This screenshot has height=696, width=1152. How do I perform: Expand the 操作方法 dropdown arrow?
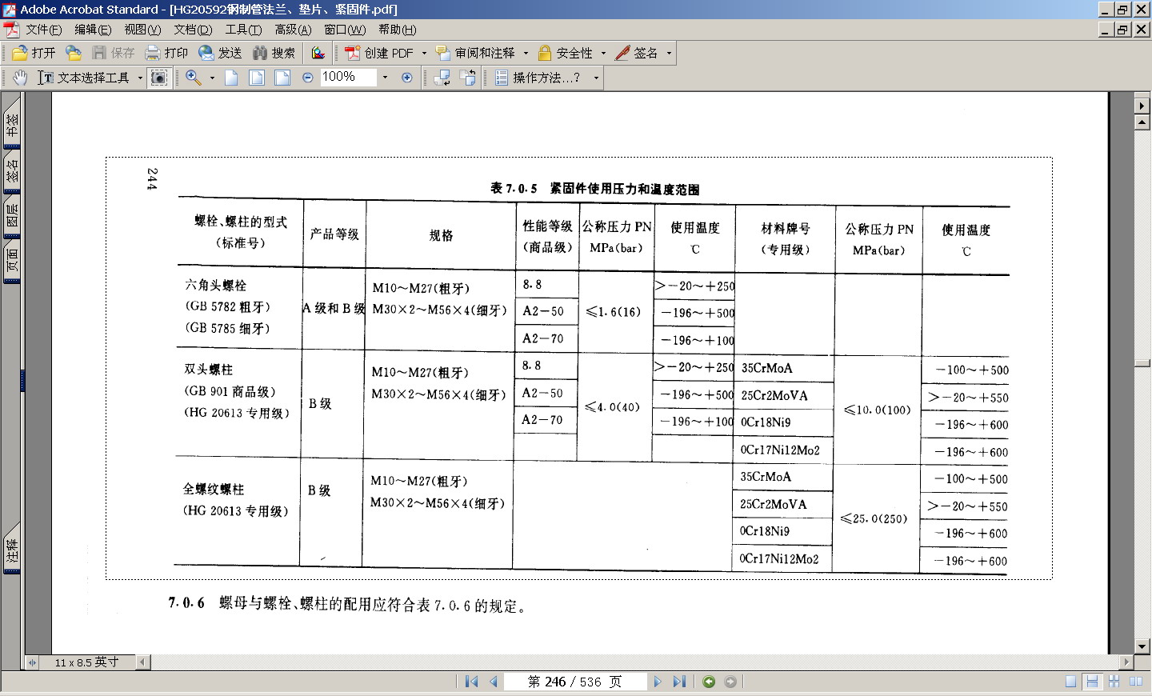[595, 78]
